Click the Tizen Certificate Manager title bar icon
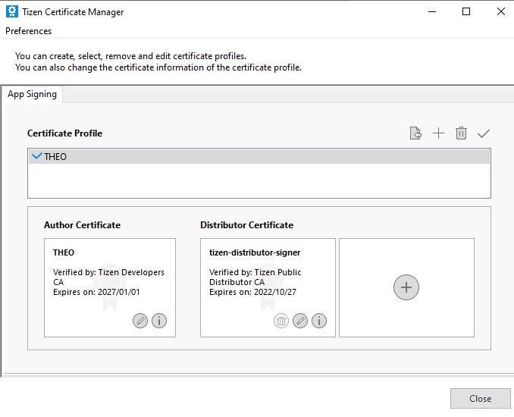This screenshot has height=417, width=514. click(12, 12)
